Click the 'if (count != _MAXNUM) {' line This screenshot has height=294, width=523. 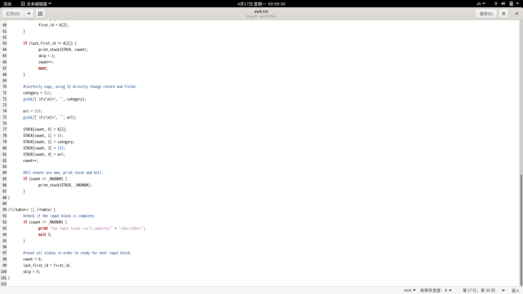click(45, 222)
